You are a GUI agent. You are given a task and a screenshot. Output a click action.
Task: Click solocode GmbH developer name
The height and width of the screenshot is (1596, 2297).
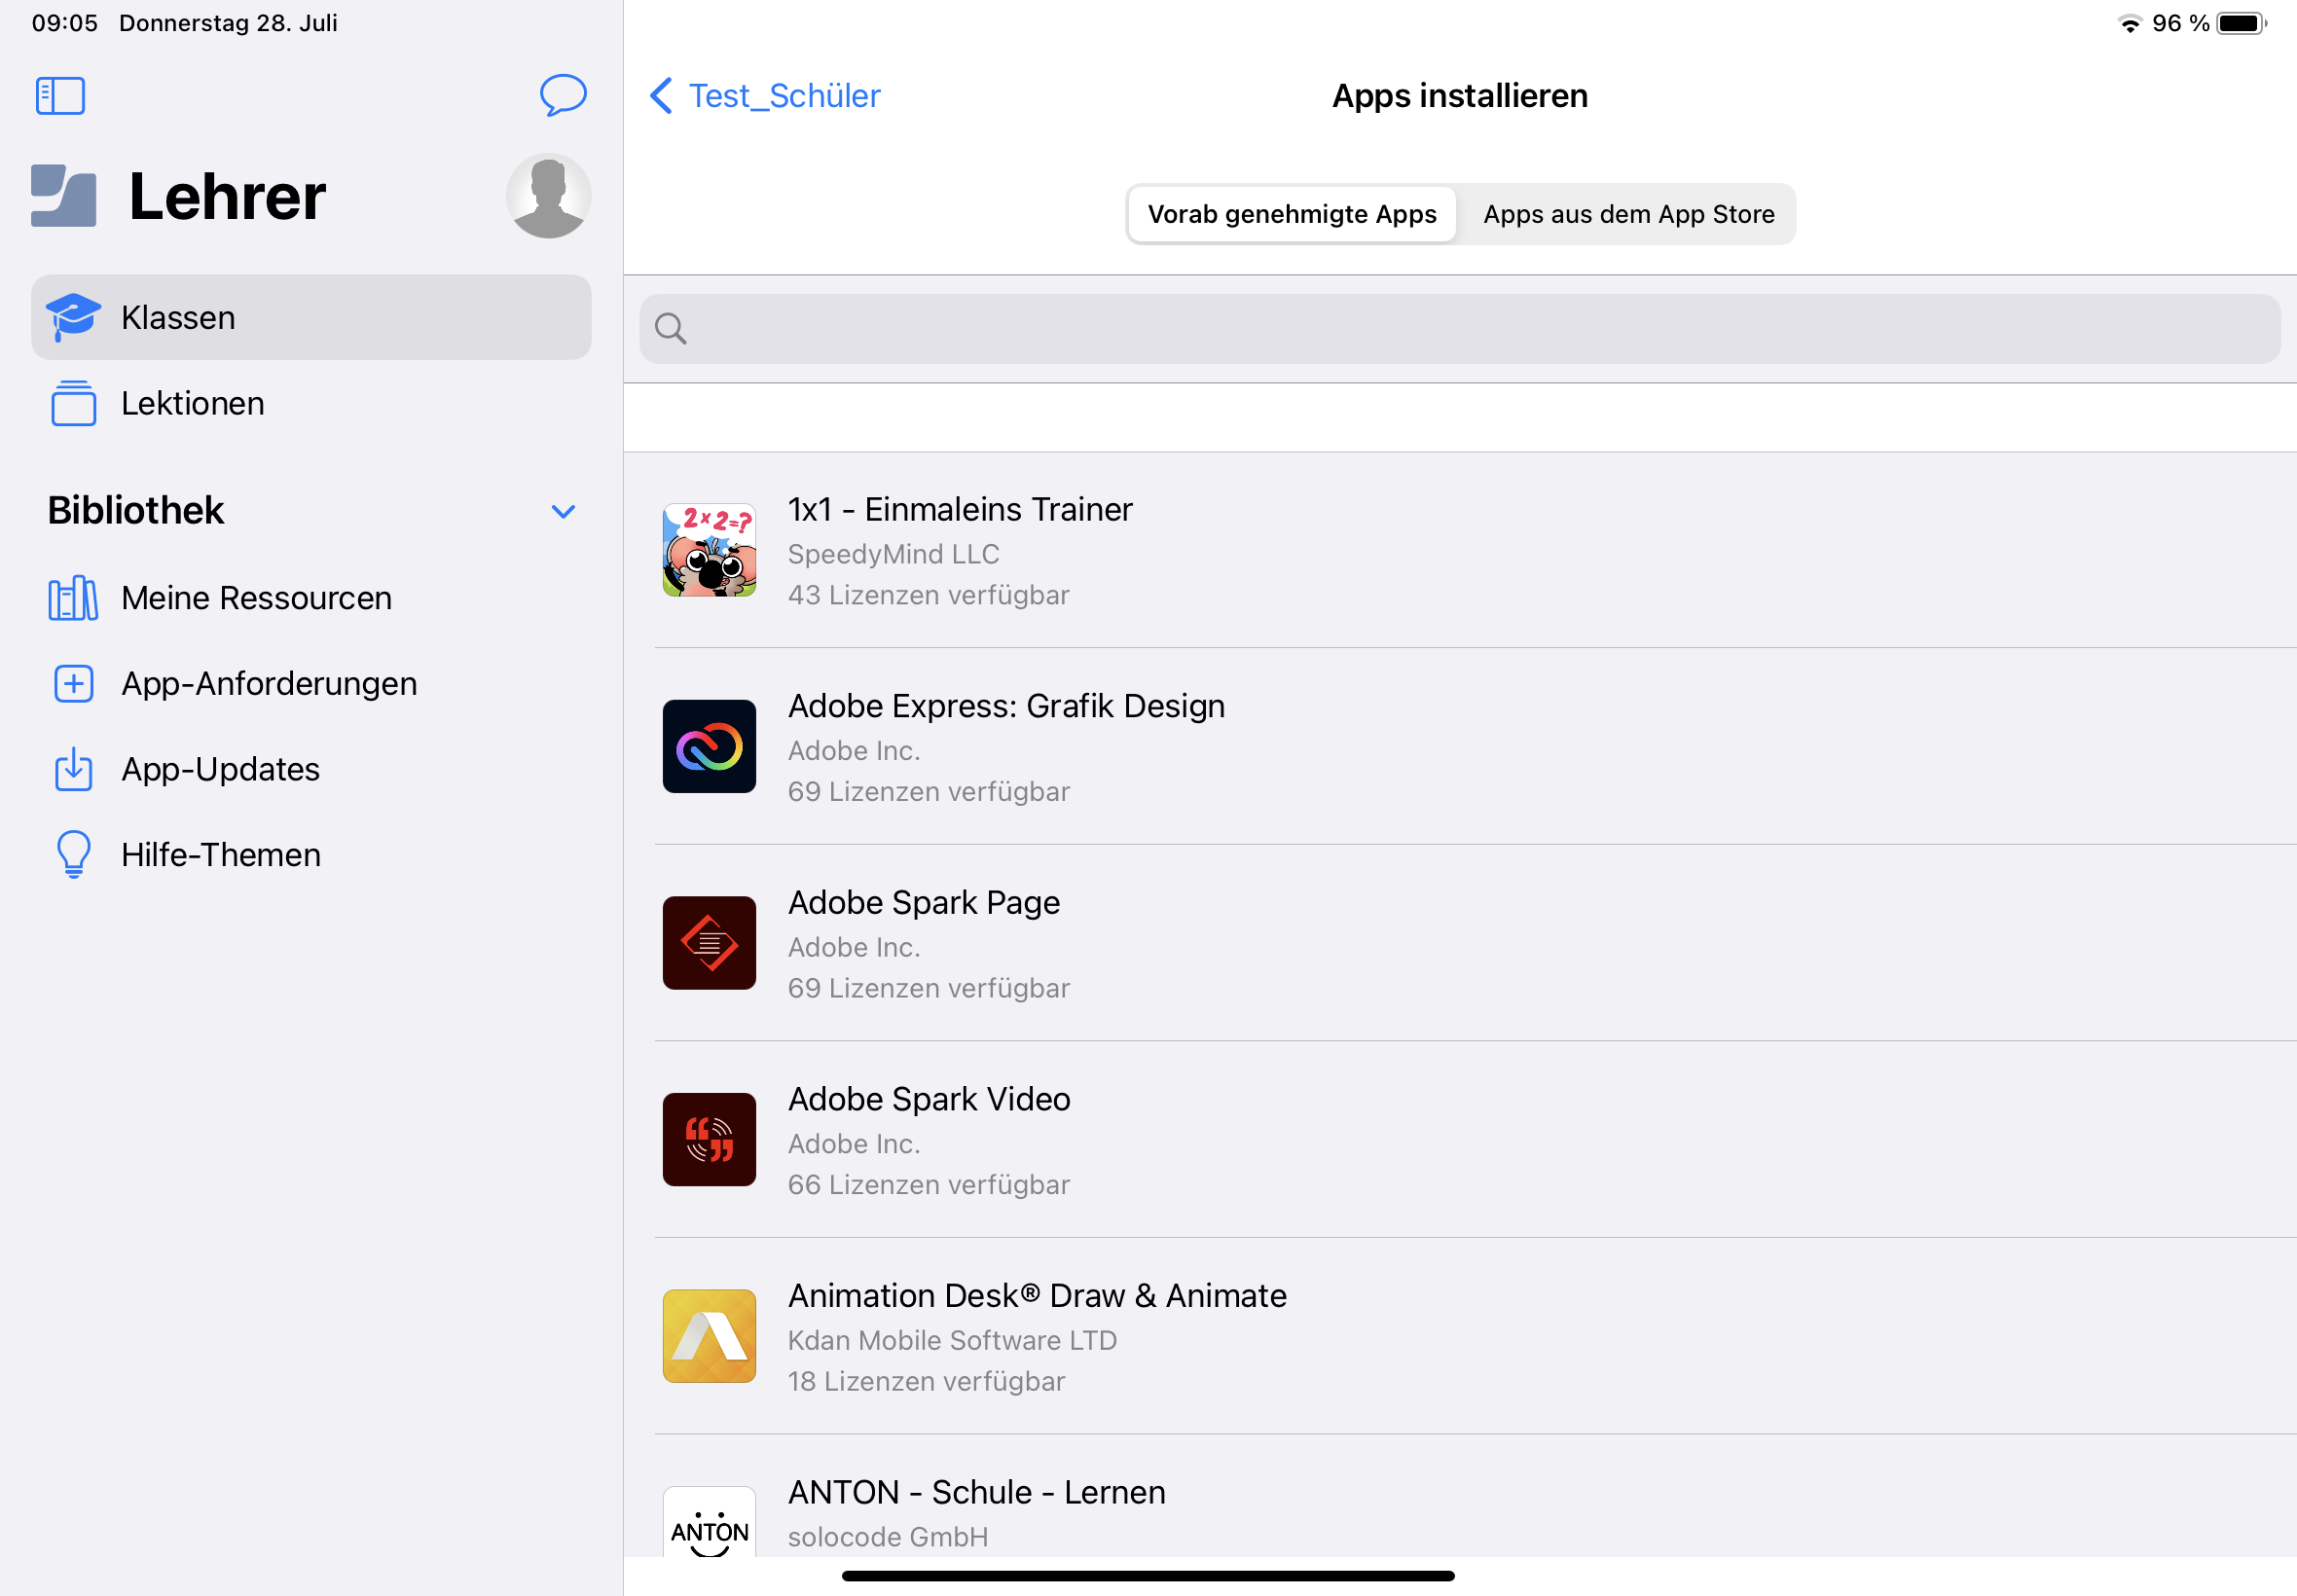click(887, 1537)
